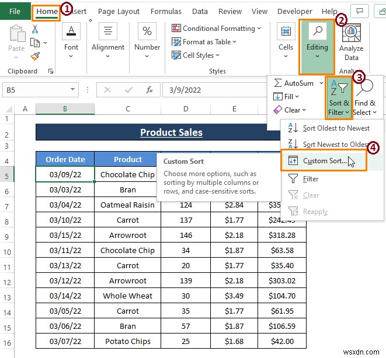This screenshot has width=386, height=358.
Task: Switch to the Formulas tab
Action: [166, 11]
